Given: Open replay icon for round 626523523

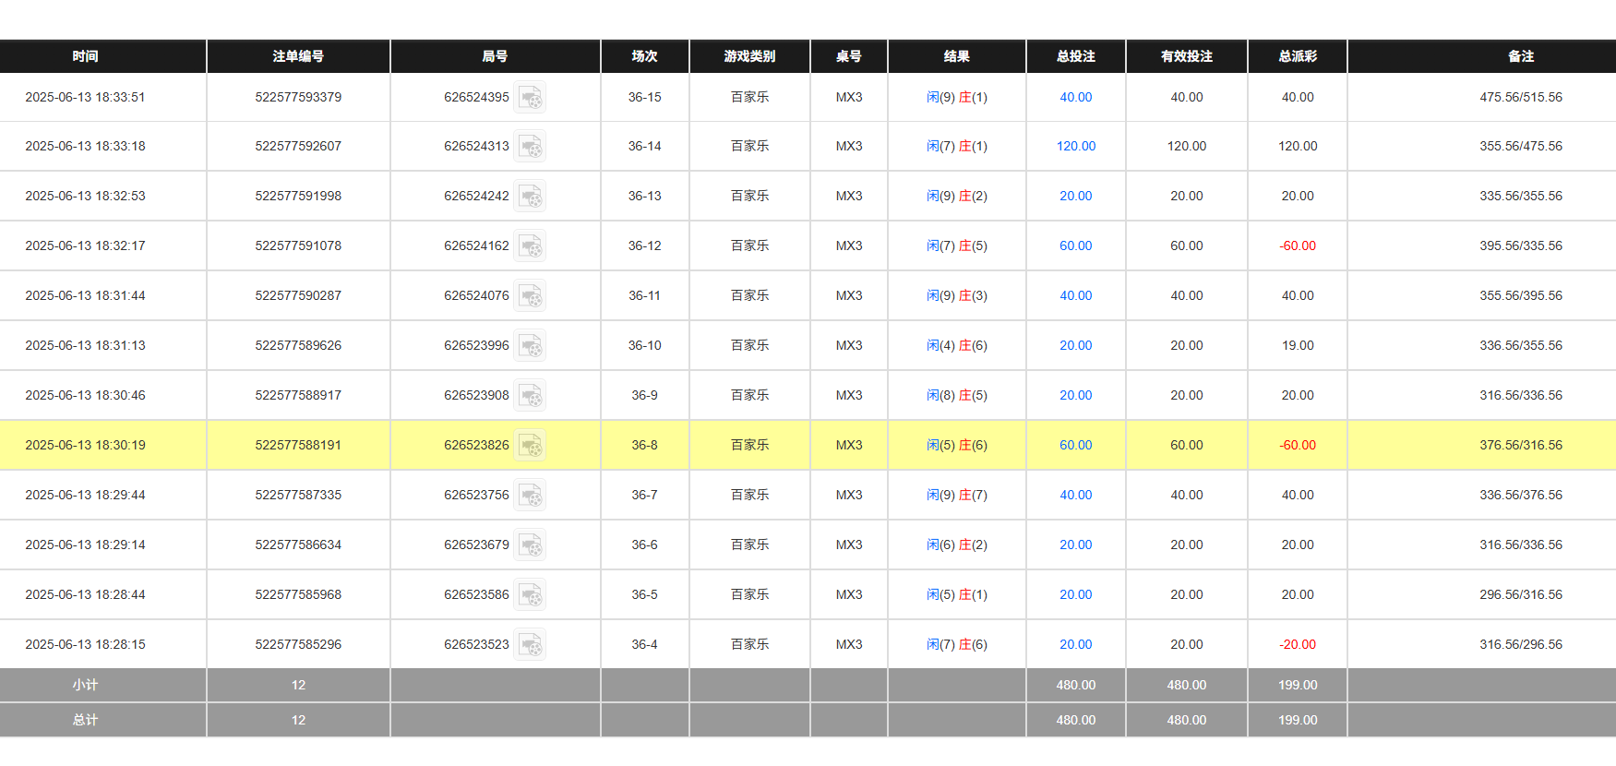Looking at the screenshot, I should (530, 645).
